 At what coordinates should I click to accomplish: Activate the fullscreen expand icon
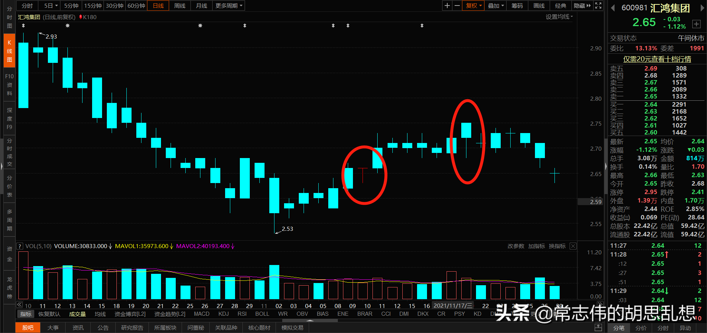[x=598, y=6]
